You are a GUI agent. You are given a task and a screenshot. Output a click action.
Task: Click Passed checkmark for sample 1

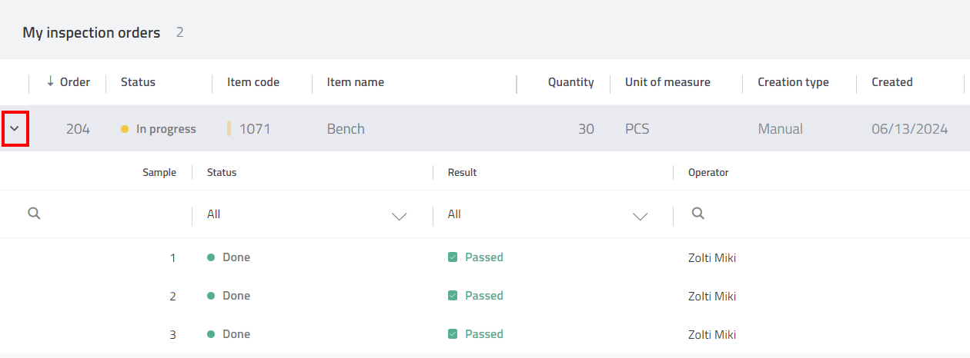pyautogui.click(x=453, y=257)
